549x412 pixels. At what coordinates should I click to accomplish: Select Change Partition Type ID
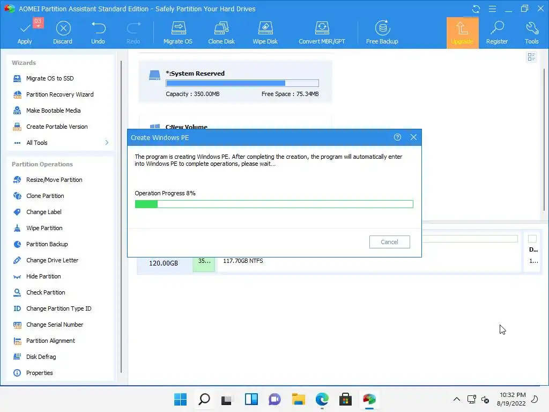[58, 308]
